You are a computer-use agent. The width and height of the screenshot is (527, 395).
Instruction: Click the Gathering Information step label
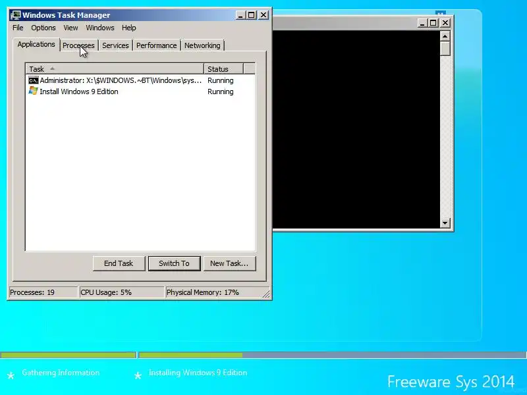click(61, 373)
